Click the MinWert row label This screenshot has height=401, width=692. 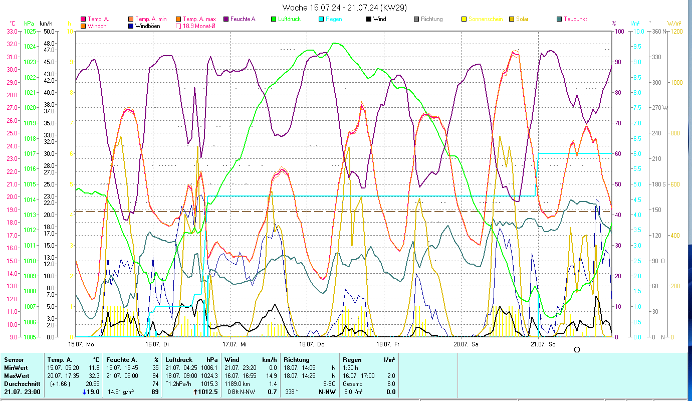pos(16,368)
